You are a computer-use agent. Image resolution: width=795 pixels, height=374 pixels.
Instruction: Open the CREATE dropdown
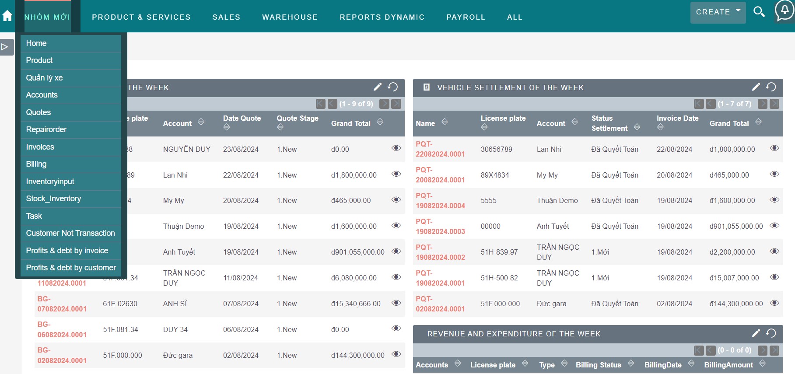pyautogui.click(x=718, y=12)
